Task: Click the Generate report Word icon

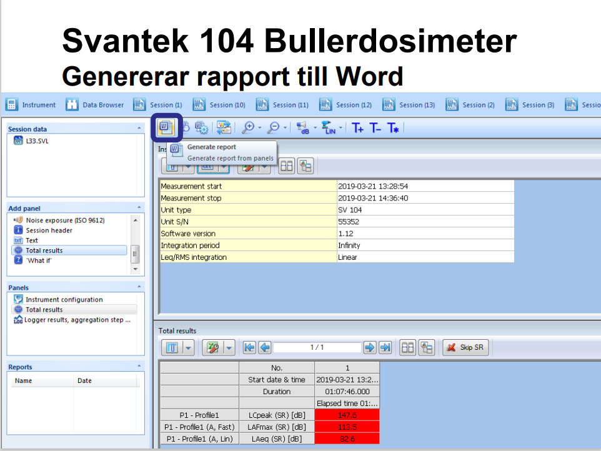Action: (x=166, y=127)
